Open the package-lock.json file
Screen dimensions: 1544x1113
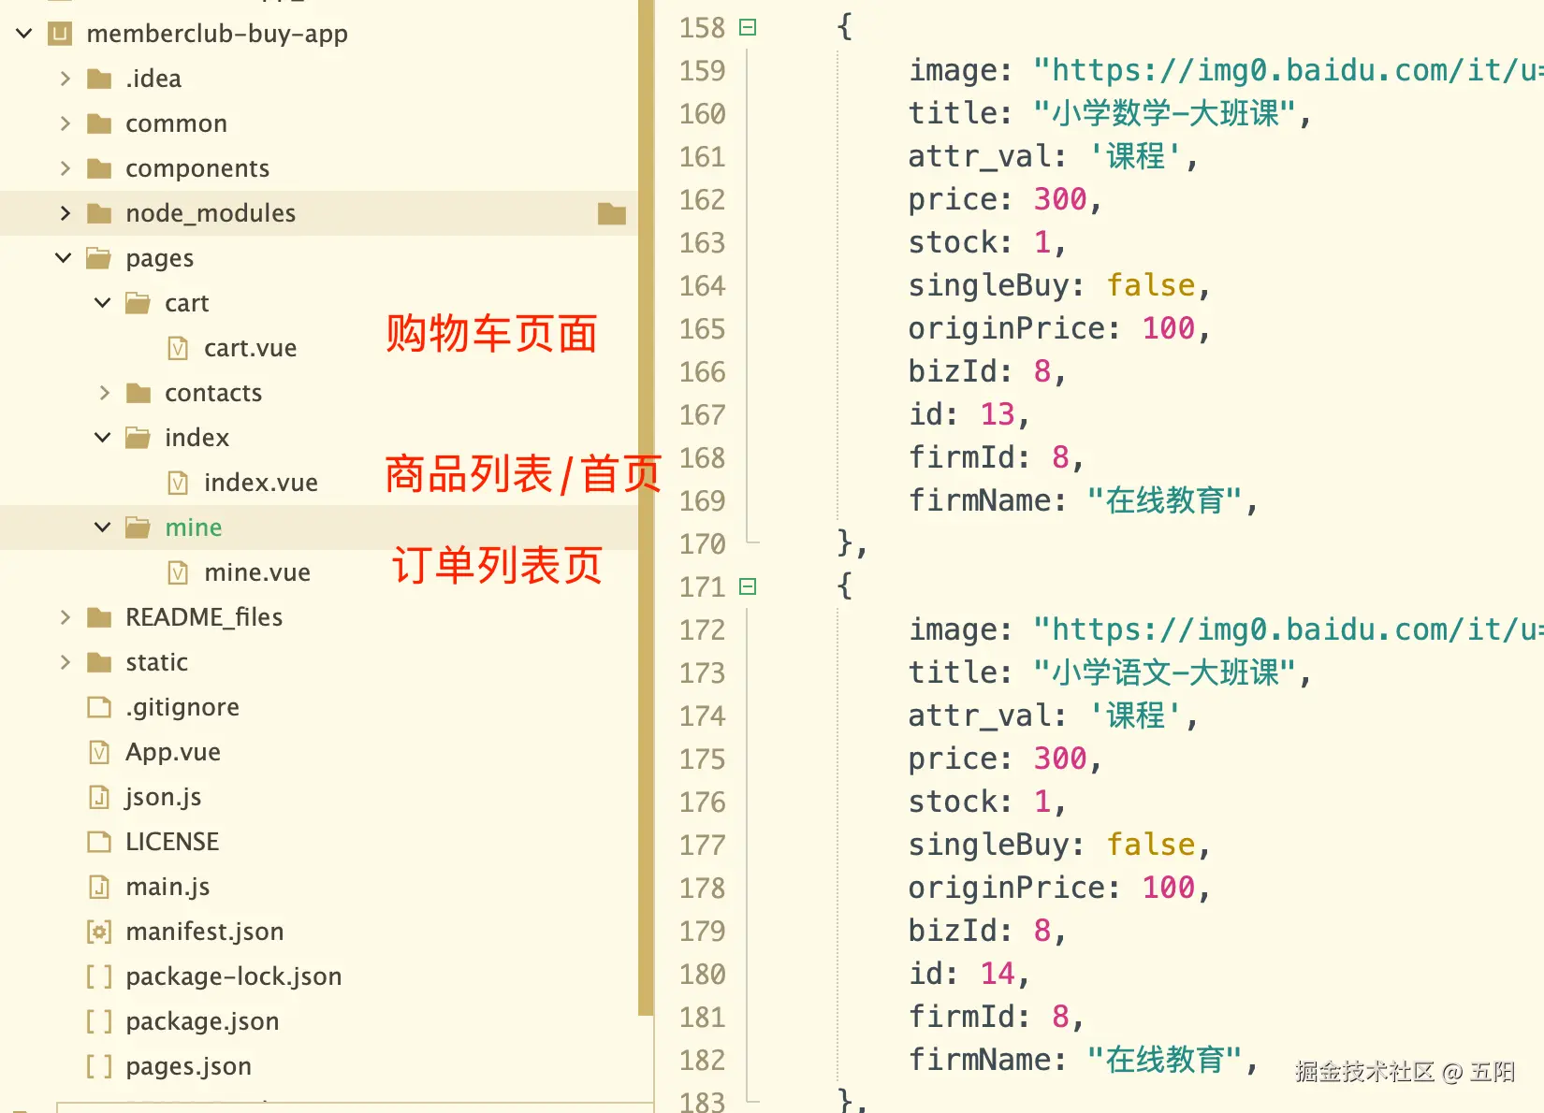(234, 976)
